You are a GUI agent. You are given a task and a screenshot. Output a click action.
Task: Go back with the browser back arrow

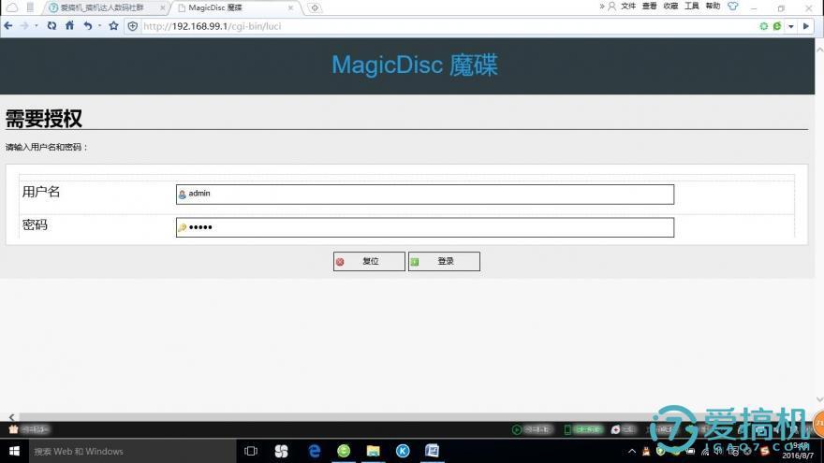click(7, 26)
